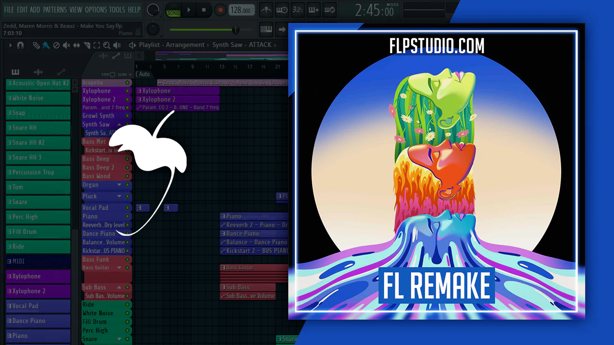Select the Delete tool in playlist toolbar
Image resolution: width=614 pixels, height=345 pixels.
[56, 45]
